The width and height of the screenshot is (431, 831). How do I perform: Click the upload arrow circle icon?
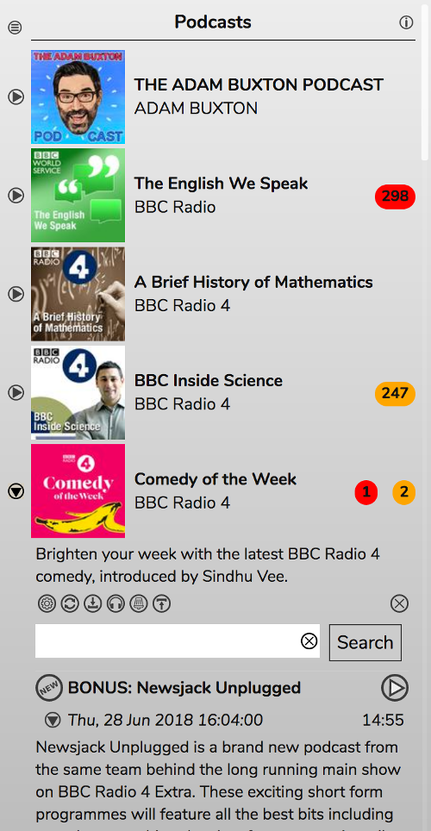click(x=162, y=603)
